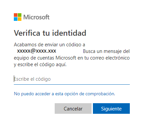Click the Microsoft wordmark text

pyautogui.click(x=37, y=17)
